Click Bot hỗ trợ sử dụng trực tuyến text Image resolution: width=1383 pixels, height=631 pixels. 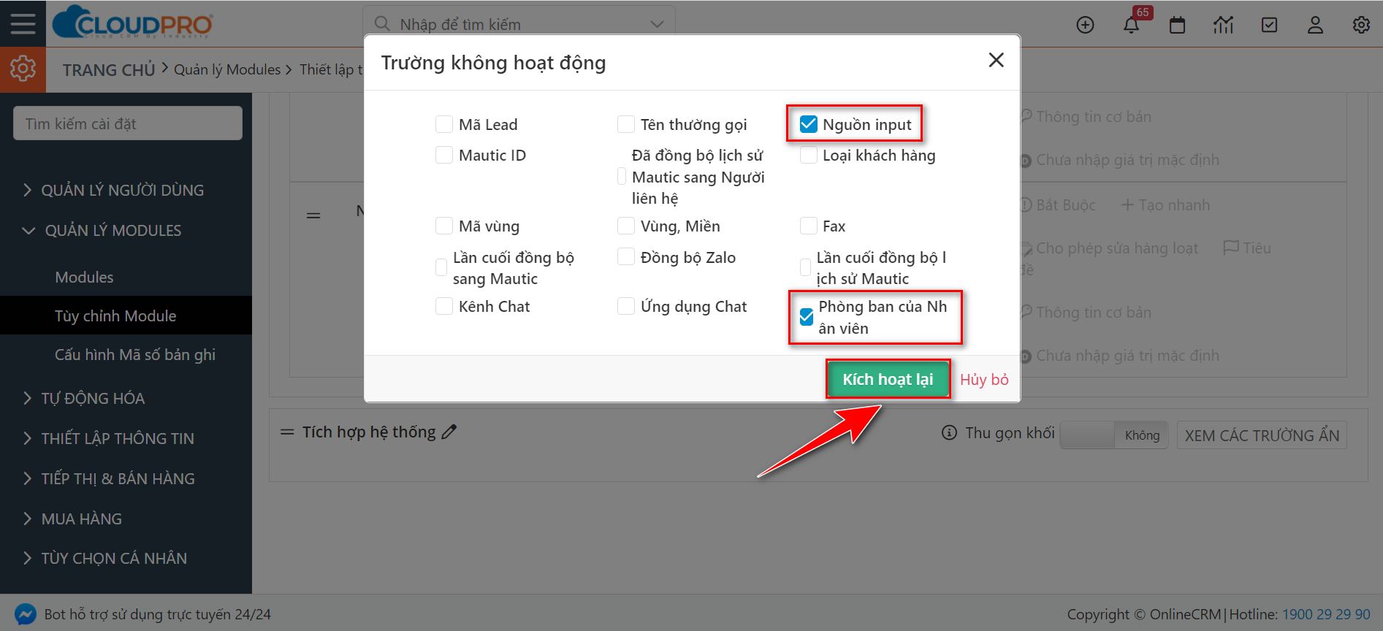click(x=158, y=614)
